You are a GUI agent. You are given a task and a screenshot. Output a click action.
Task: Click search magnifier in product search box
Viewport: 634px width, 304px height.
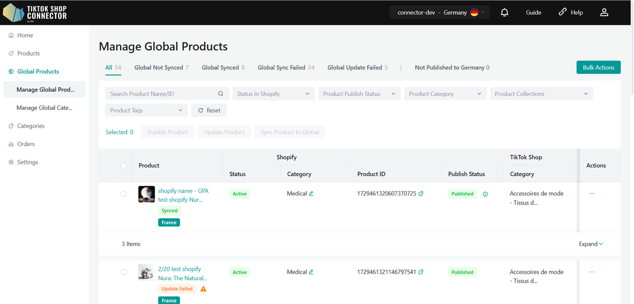click(x=221, y=94)
